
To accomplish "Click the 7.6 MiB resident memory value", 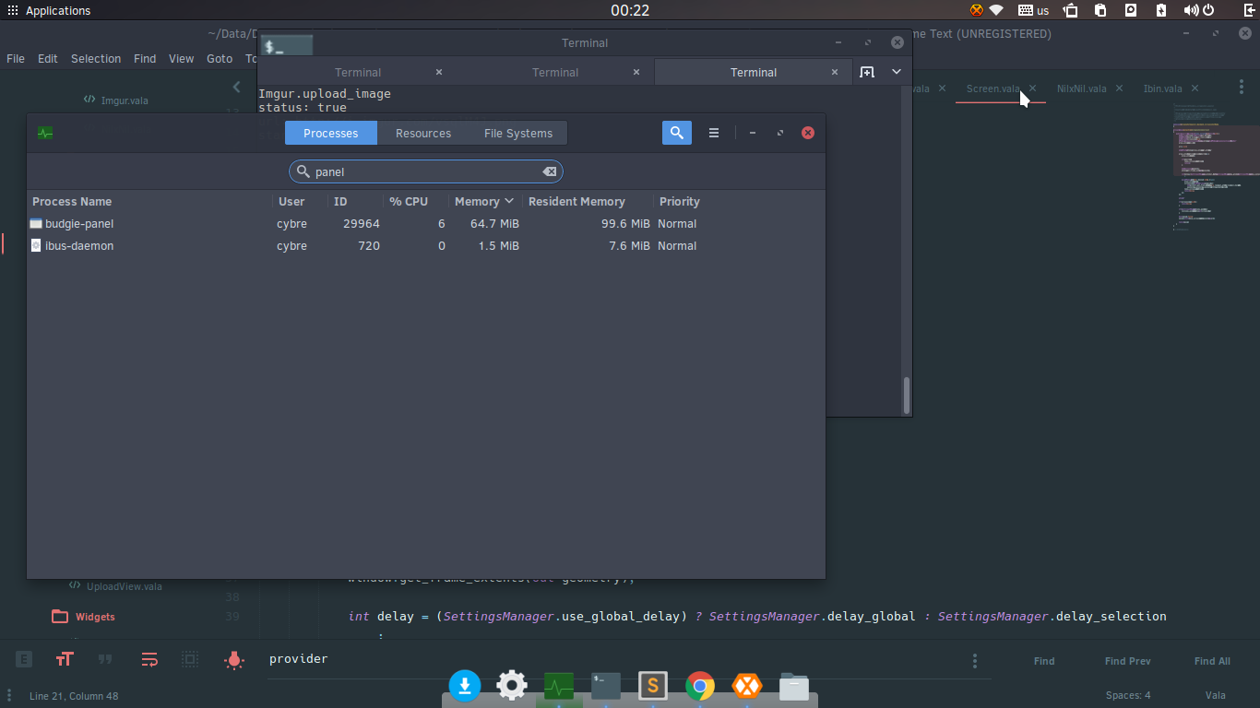I will click(x=629, y=246).
